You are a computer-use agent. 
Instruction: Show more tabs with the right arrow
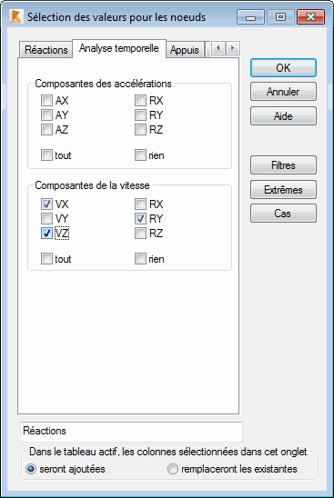[233, 48]
